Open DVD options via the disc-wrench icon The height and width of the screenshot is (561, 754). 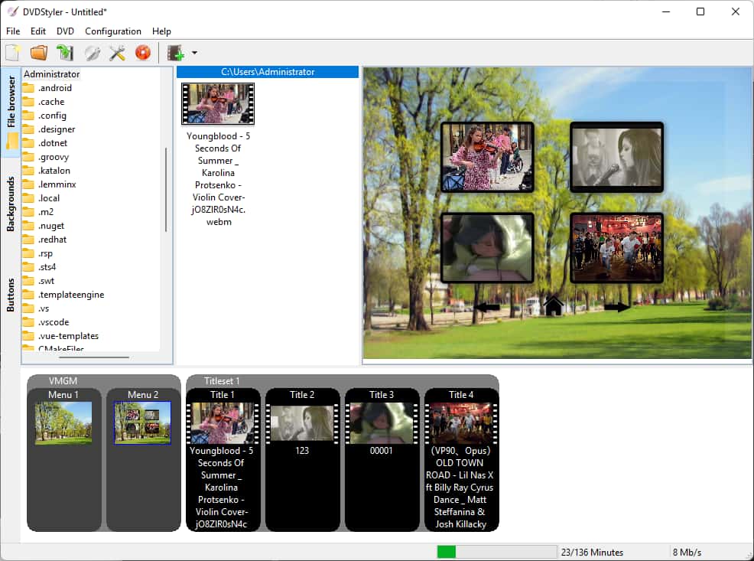(92, 53)
